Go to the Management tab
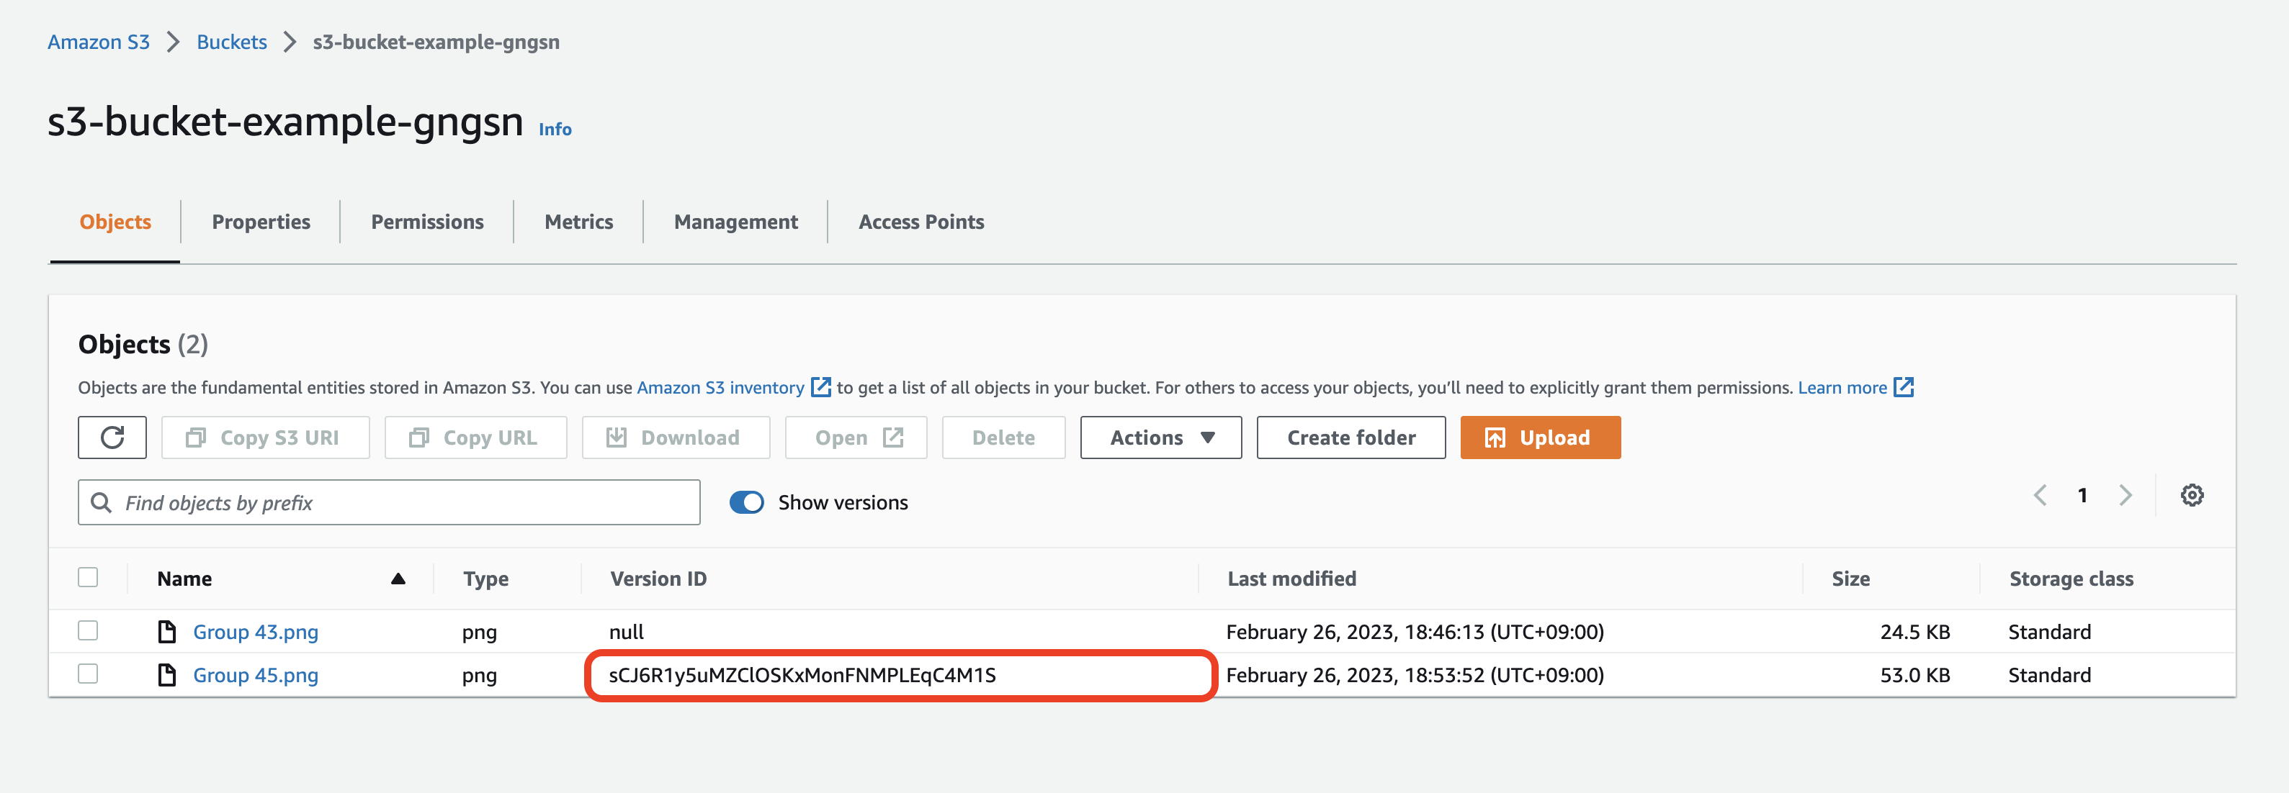The width and height of the screenshot is (2289, 793). (736, 222)
